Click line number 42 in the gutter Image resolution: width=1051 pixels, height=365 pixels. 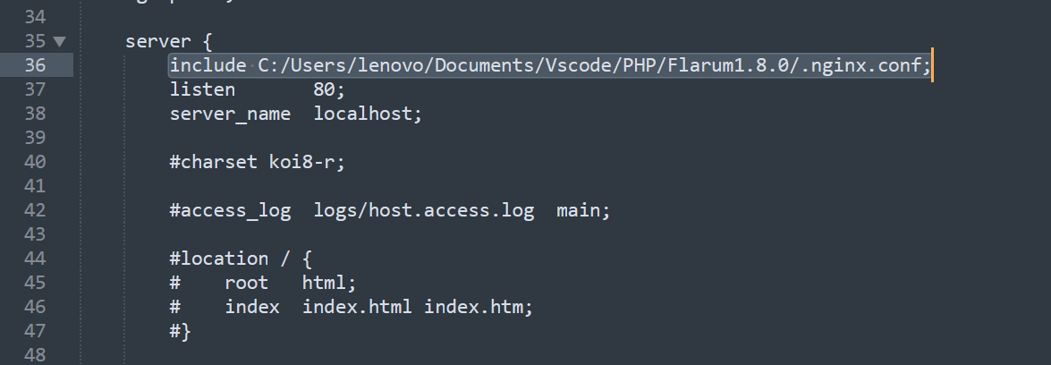(35, 210)
